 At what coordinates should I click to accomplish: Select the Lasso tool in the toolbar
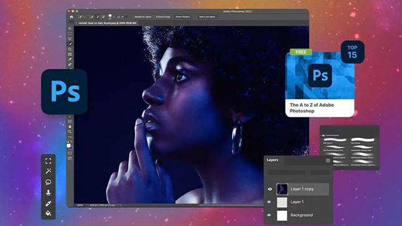[70, 39]
